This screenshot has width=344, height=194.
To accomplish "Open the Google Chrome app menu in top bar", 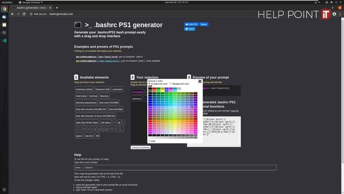I will [31, 2].
